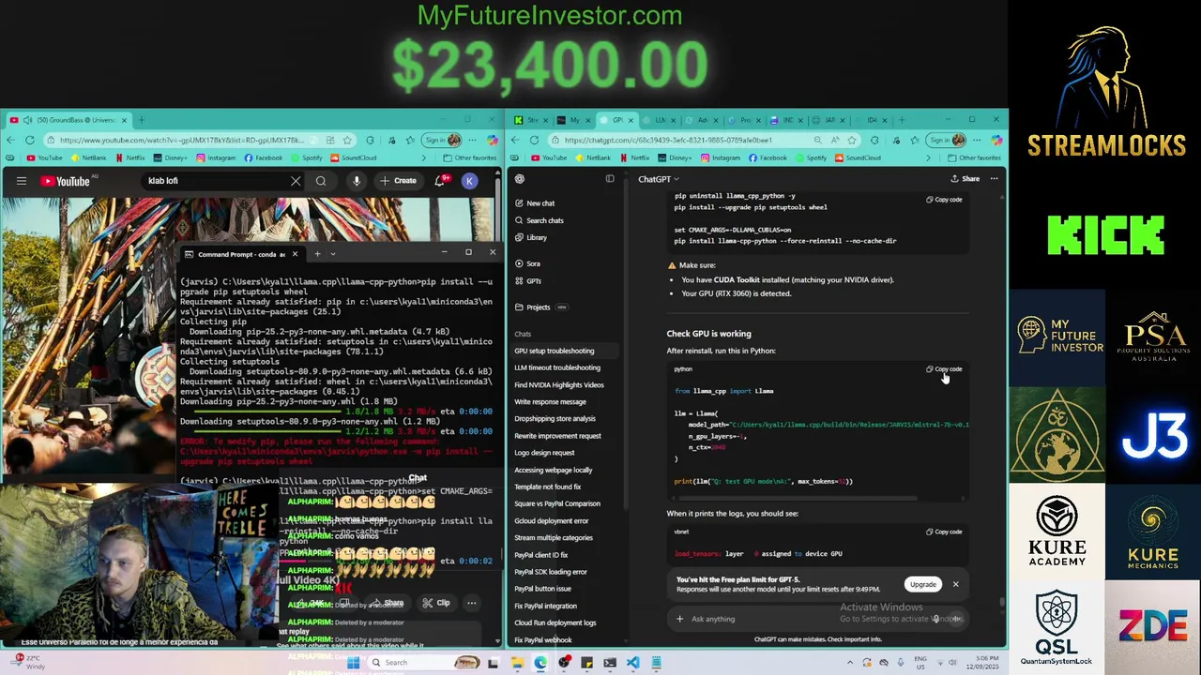The width and height of the screenshot is (1201, 675).
Task: Go back in the ChatGPT browser window
Action: coord(515,140)
